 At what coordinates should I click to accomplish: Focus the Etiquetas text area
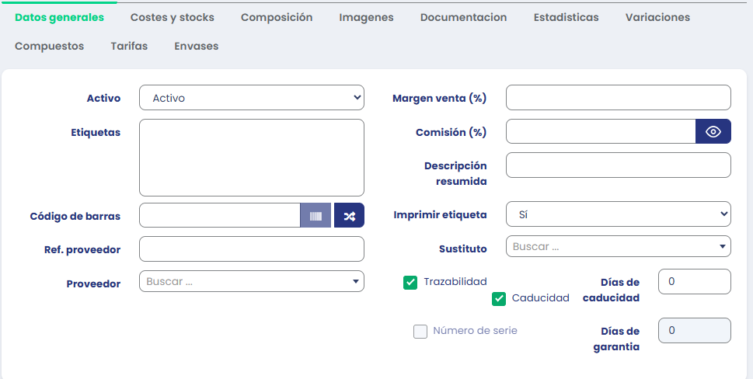[251, 157]
